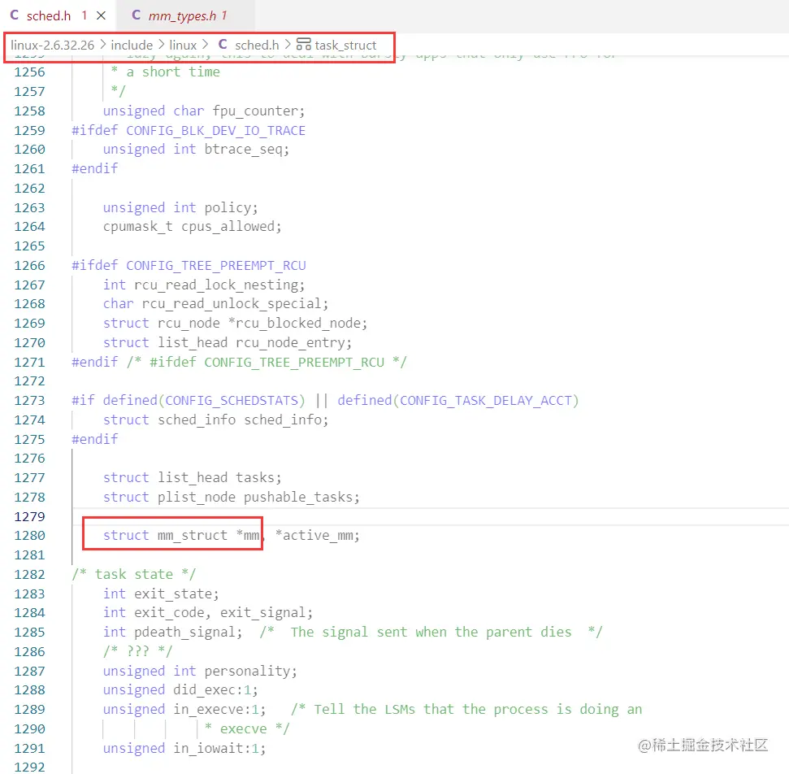Click 'CONFIG_TREE_PREEMPT_RCU' on line 1266
Image resolution: width=789 pixels, height=774 pixels.
coord(216,265)
